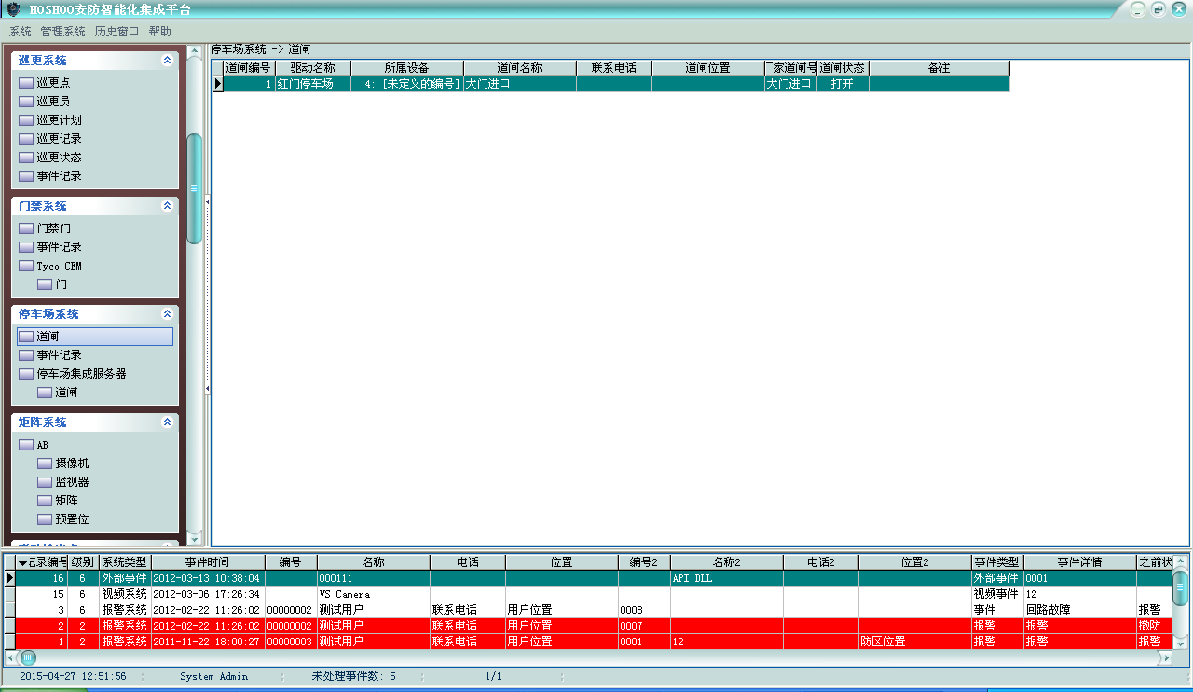Screen dimensions: 1193x692
Task: Open 门禁门 item in 门禁系统
Action: tap(25, 228)
